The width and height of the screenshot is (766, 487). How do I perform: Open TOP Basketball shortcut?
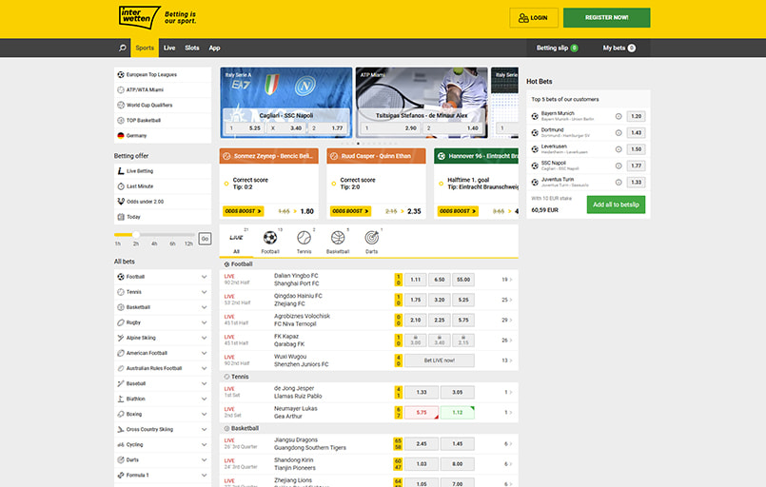point(163,120)
